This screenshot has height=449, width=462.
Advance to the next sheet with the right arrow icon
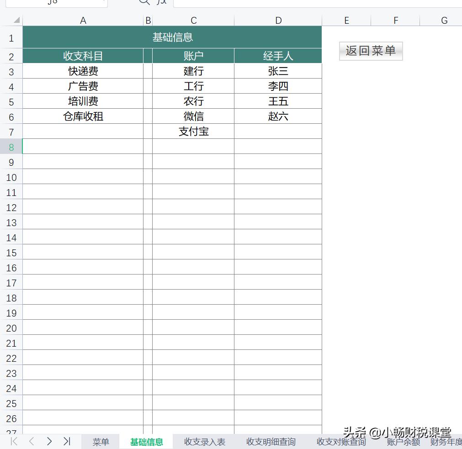point(49,441)
